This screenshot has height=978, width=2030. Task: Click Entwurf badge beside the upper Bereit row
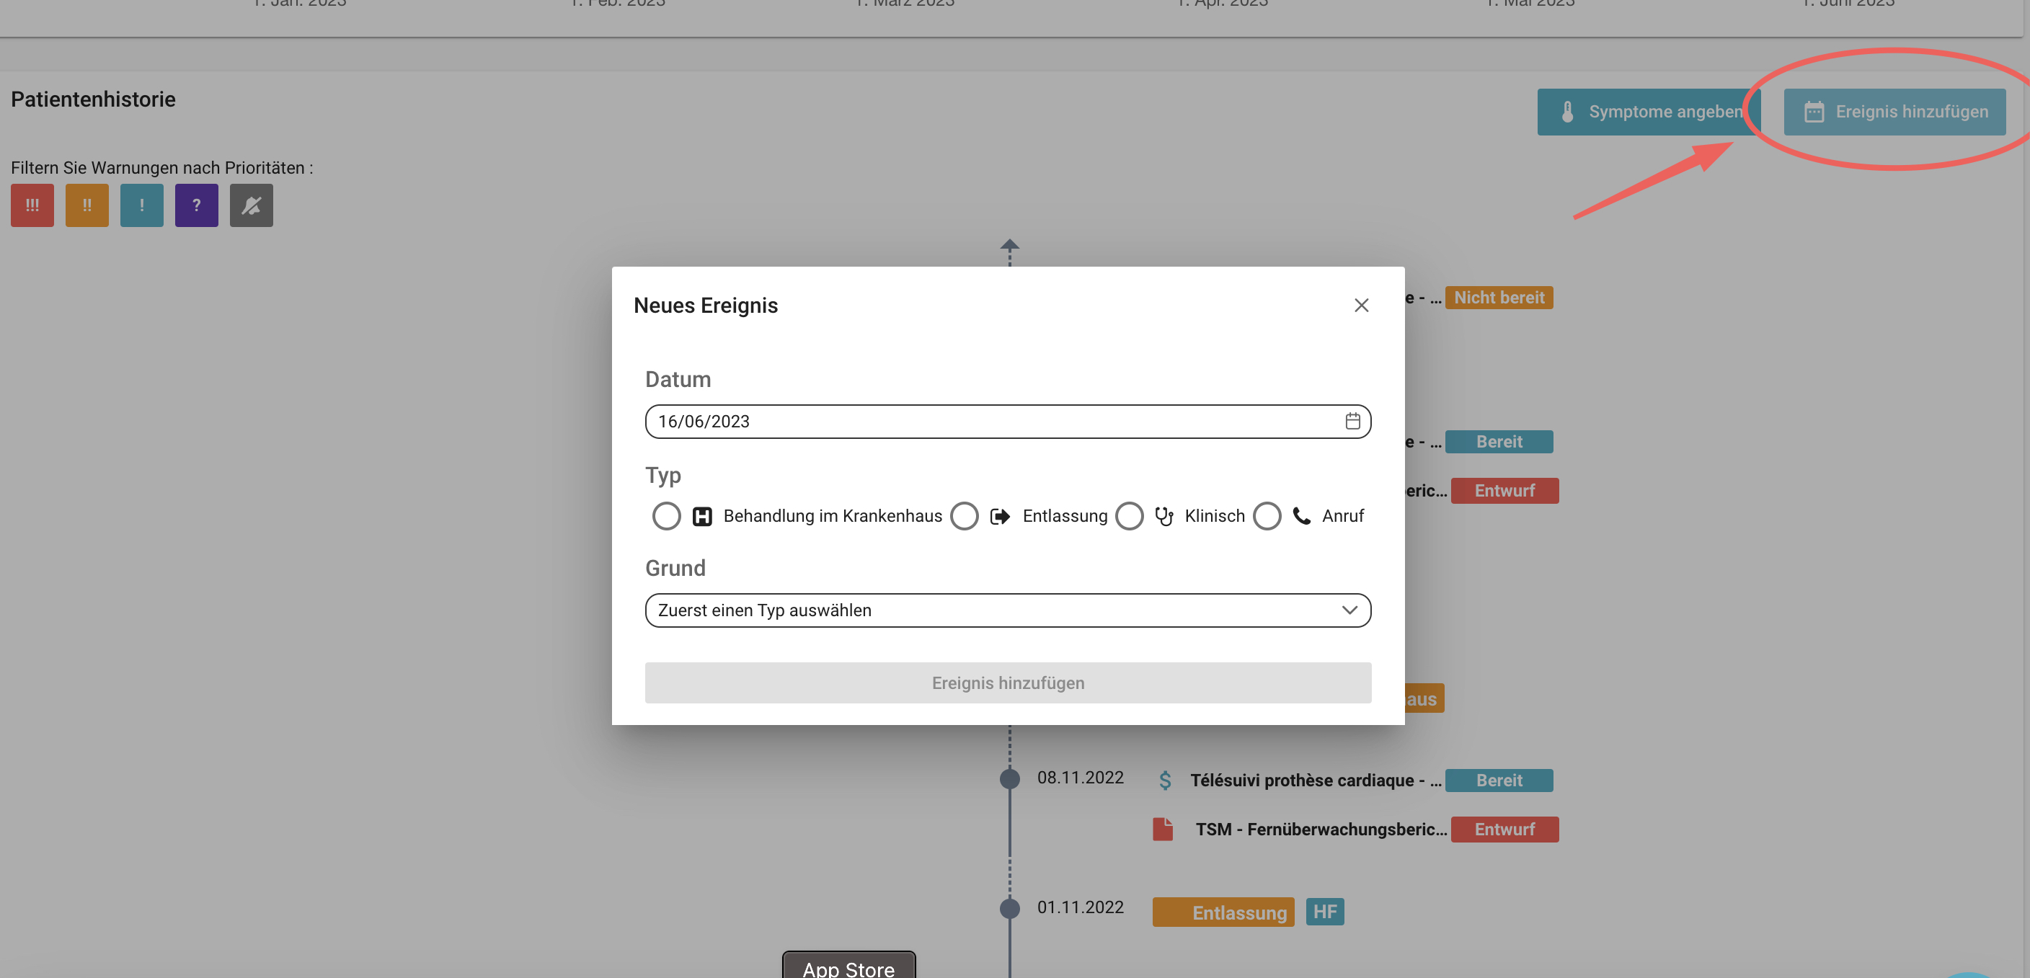tap(1504, 490)
